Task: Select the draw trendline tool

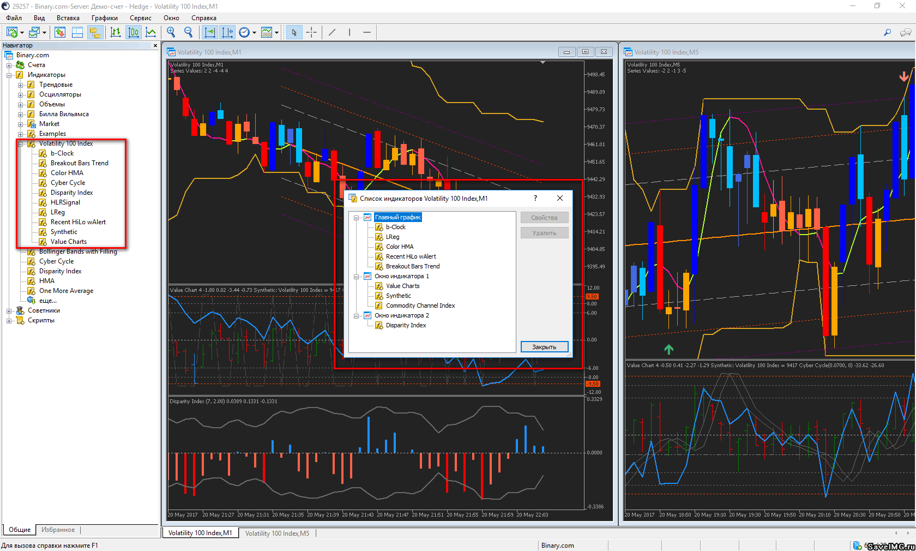Action: (x=332, y=33)
